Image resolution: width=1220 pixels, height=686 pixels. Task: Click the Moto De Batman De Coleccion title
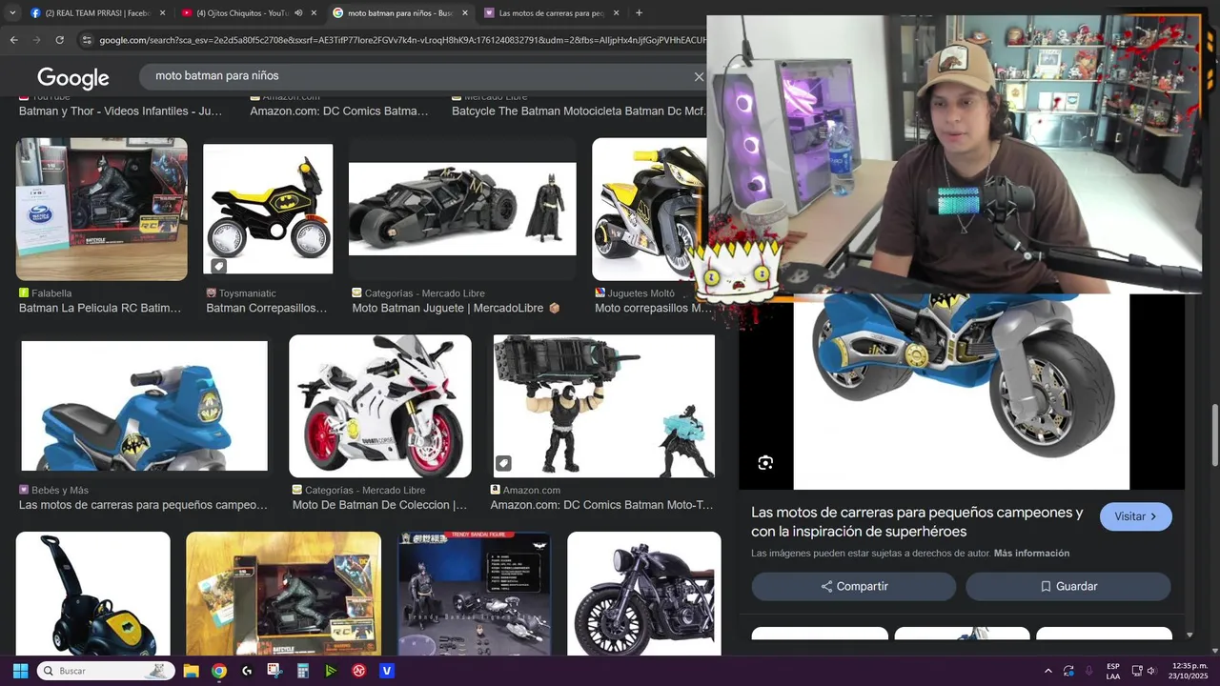pos(380,505)
